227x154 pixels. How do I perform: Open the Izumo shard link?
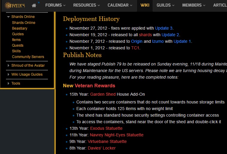(x=158, y=42)
